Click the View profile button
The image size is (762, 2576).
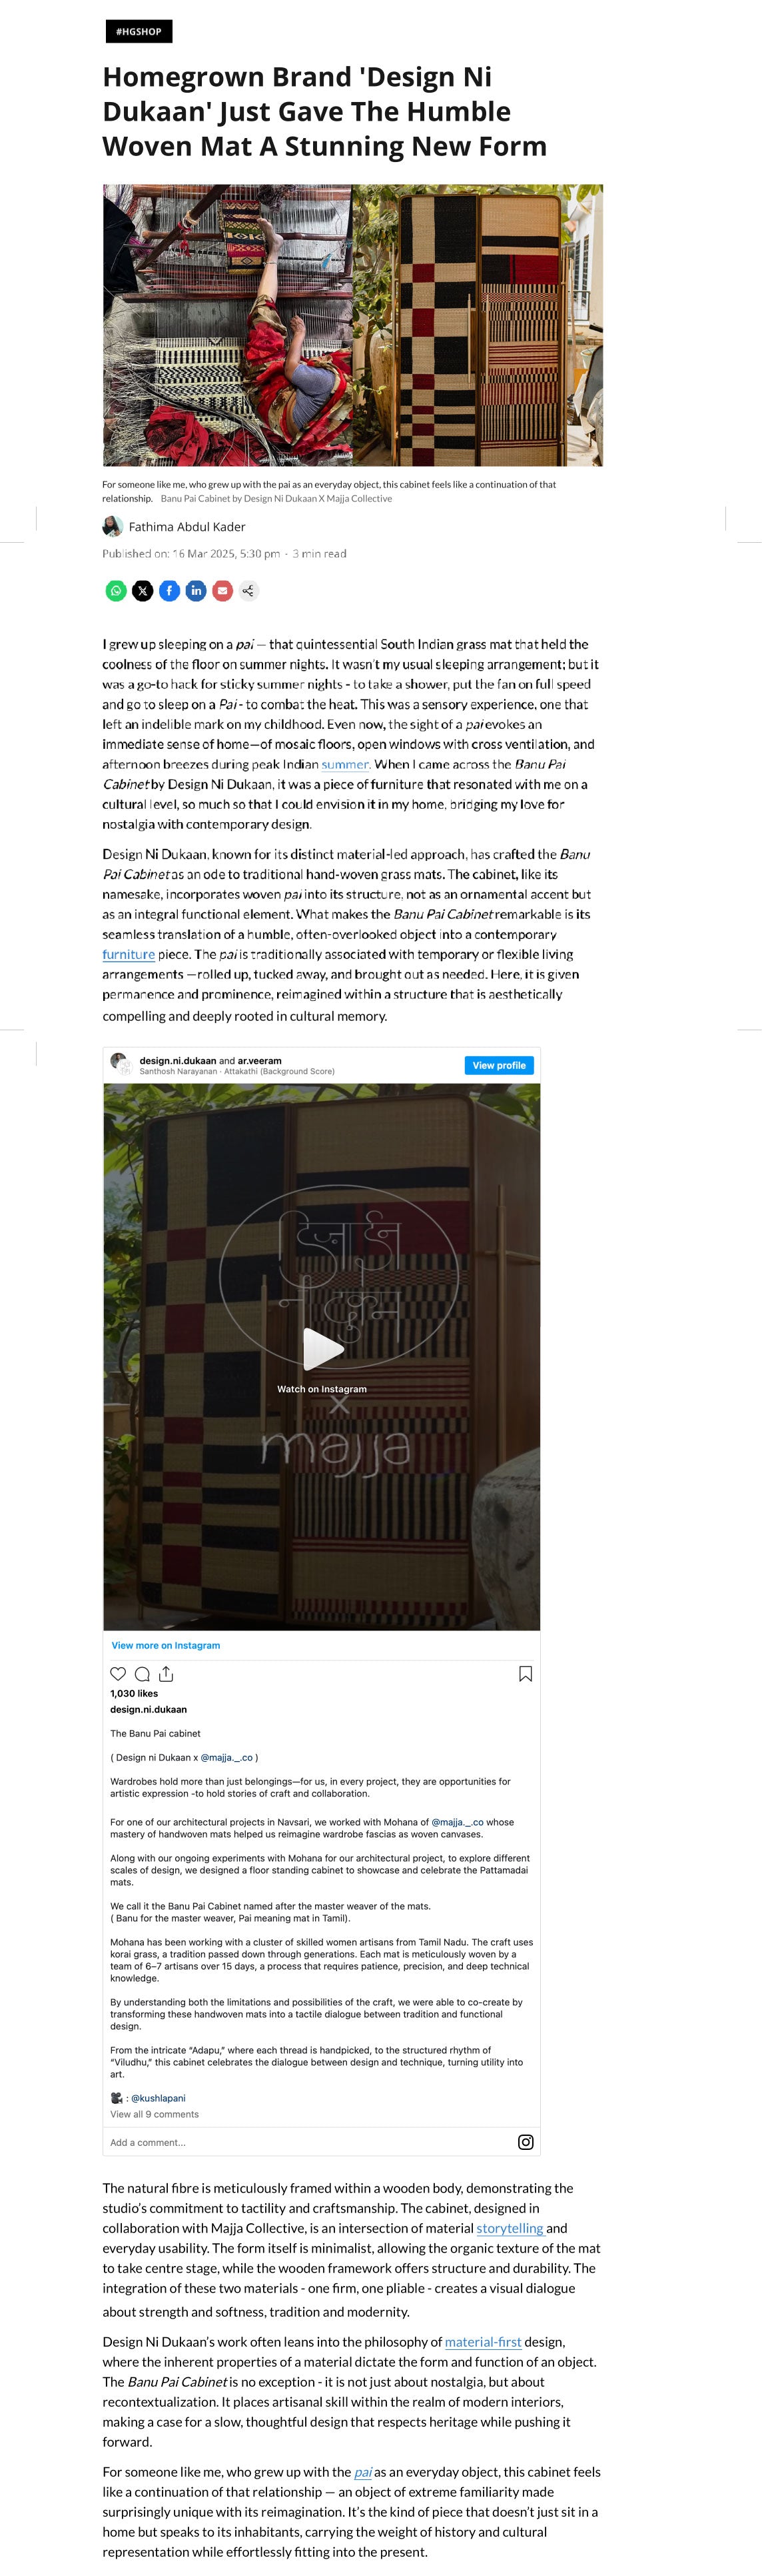pyautogui.click(x=500, y=1065)
